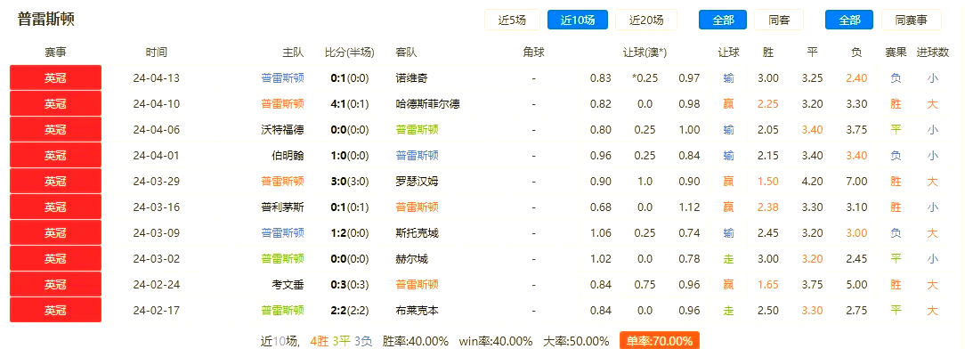Click 英冠 tag in 24-04-10 row

point(55,104)
